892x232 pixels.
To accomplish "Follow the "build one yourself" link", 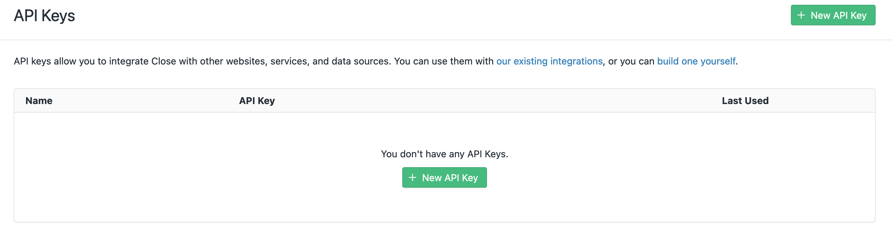I will (x=696, y=61).
